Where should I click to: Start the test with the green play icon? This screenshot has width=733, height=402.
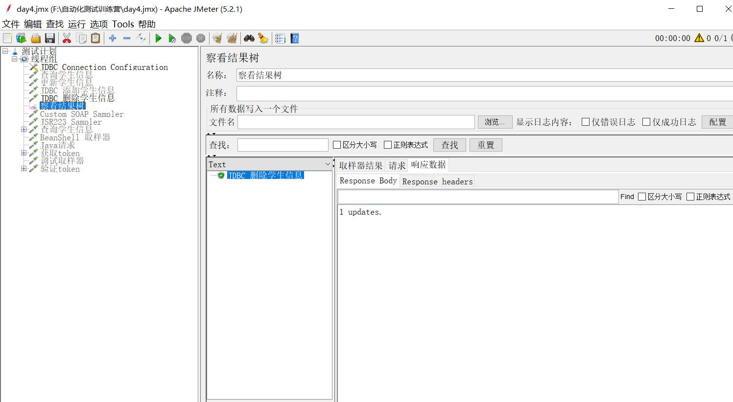(x=158, y=38)
